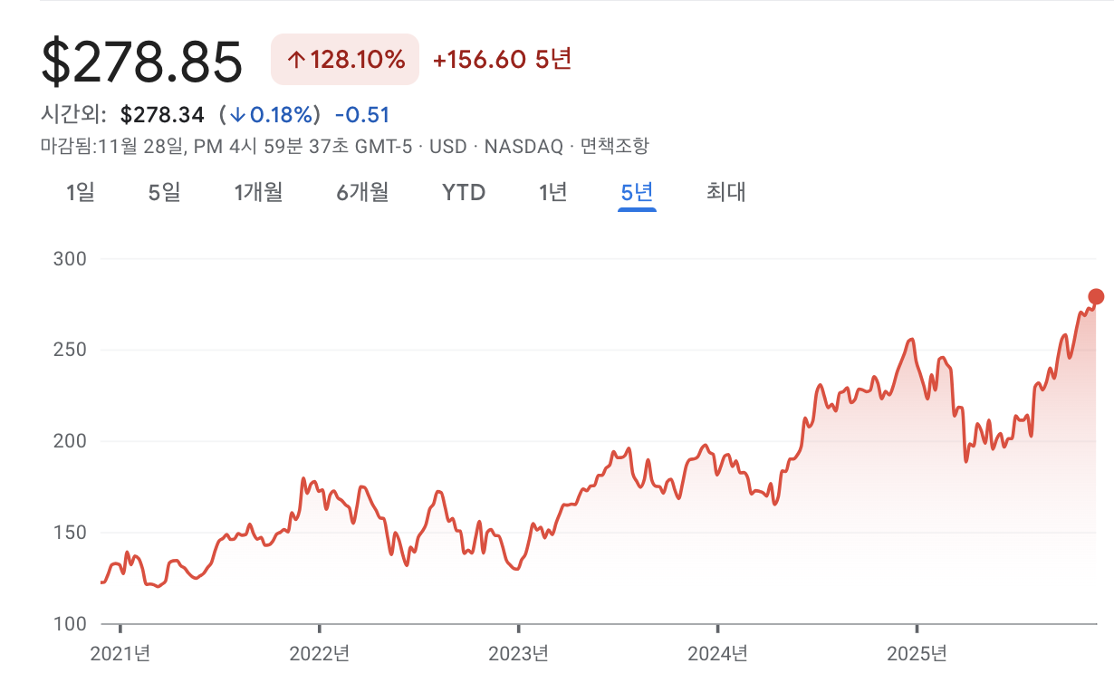Select the YTD range tab

coord(464,192)
